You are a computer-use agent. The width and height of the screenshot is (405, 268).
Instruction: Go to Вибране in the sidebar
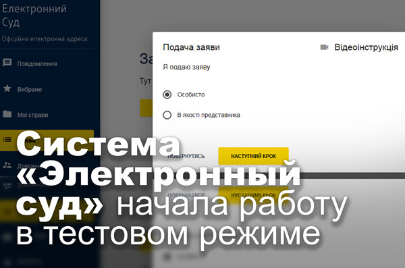click(30, 89)
